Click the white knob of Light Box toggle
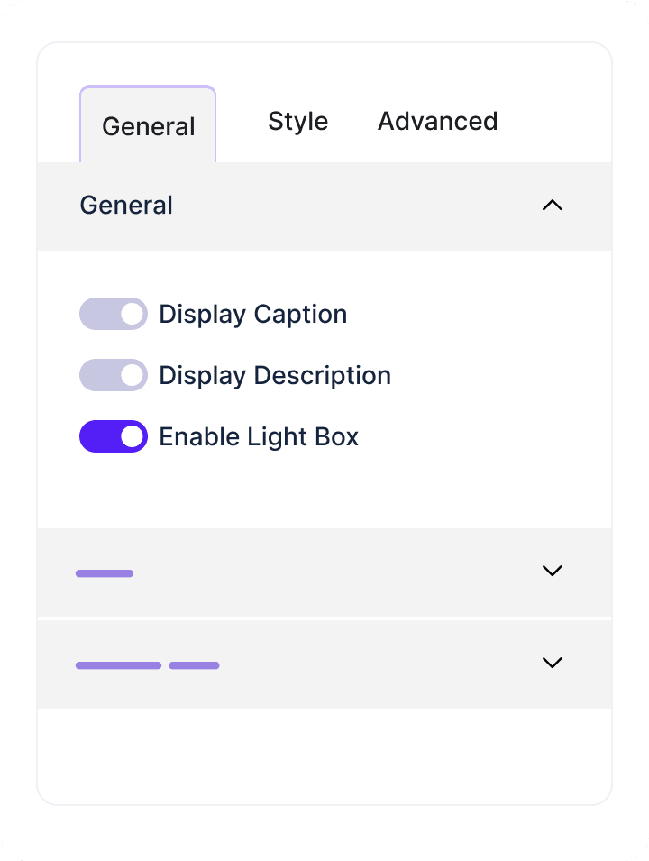Image resolution: width=649 pixels, height=861 pixels. 133,436
